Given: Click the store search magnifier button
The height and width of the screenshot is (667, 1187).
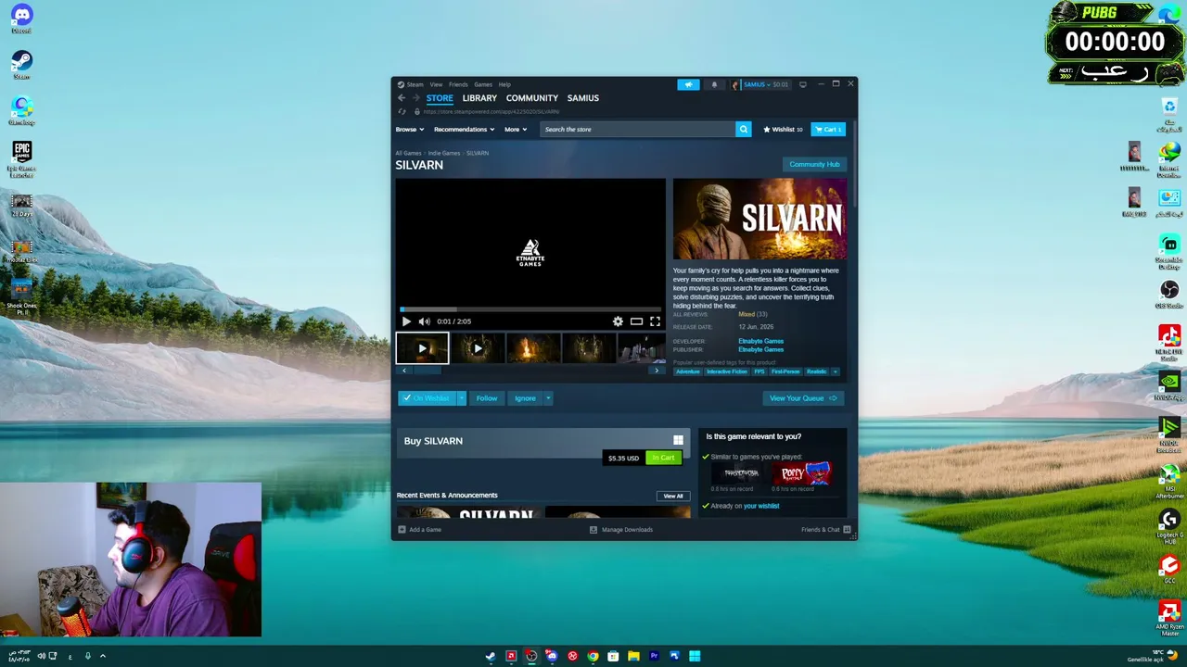Looking at the screenshot, I should [x=743, y=129].
